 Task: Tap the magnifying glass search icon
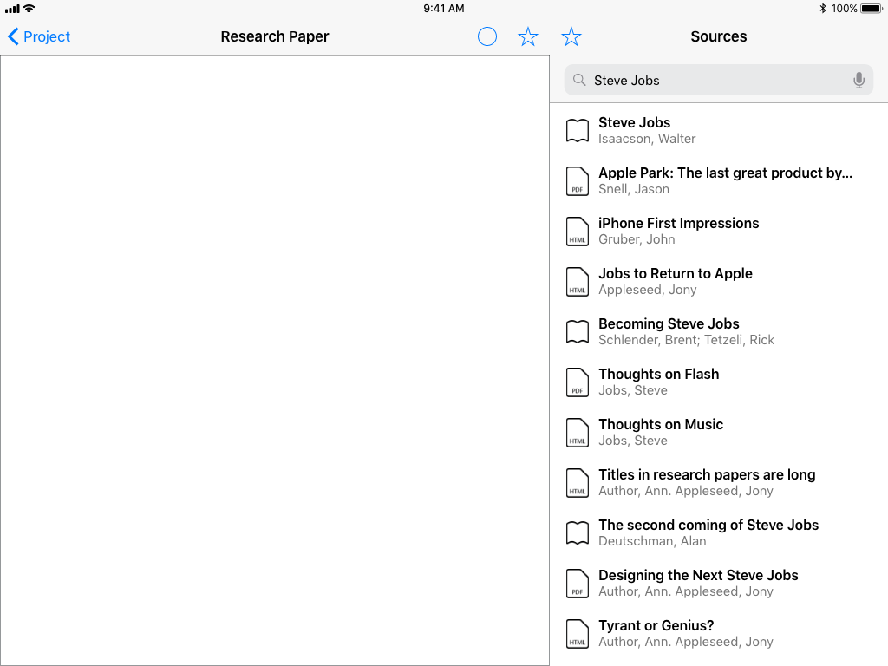pos(578,80)
